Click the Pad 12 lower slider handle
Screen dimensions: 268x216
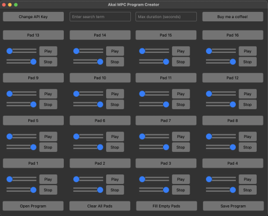click(233, 105)
